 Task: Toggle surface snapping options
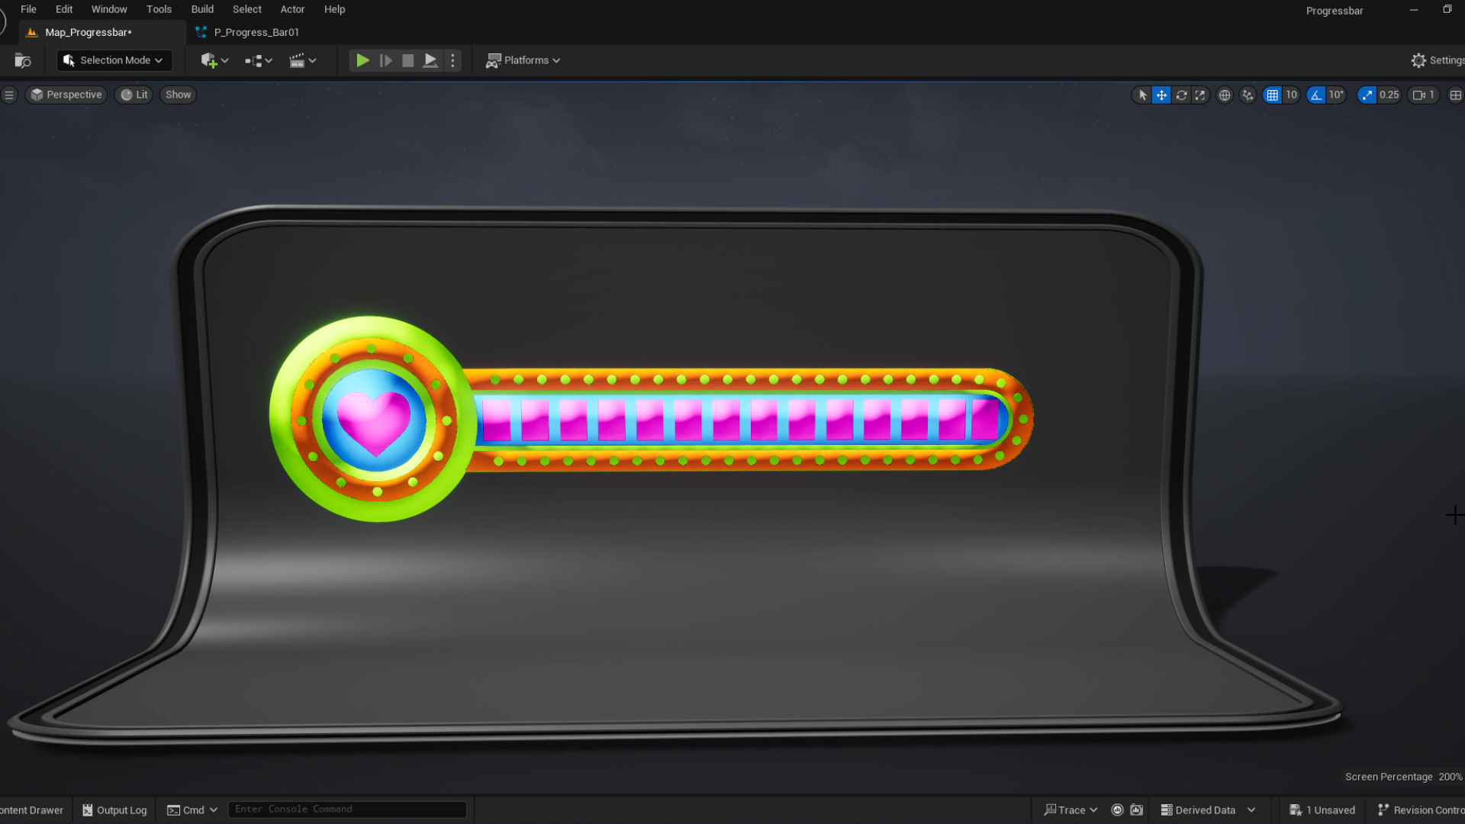[x=1248, y=95]
